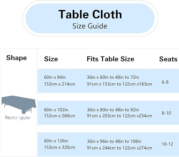Click the 153cm x 214cm metric size
This screenshot has width=179, height=157.
point(60,84)
